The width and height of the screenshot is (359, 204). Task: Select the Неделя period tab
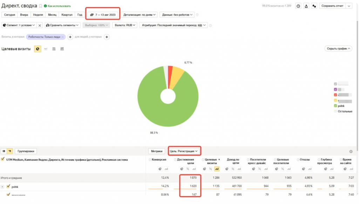(x=38, y=15)
